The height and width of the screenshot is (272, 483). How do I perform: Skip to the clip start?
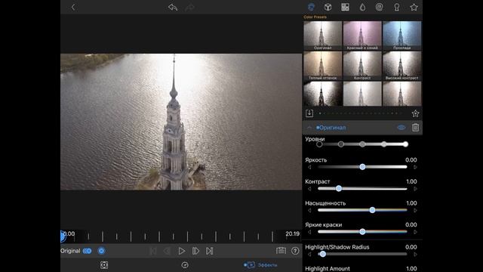(x=152, y=251)
